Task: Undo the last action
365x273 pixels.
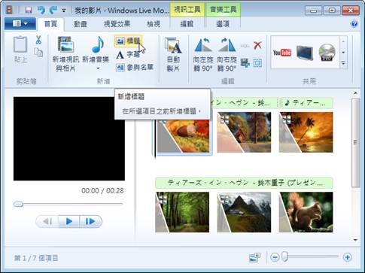Action: pos(41,10)
